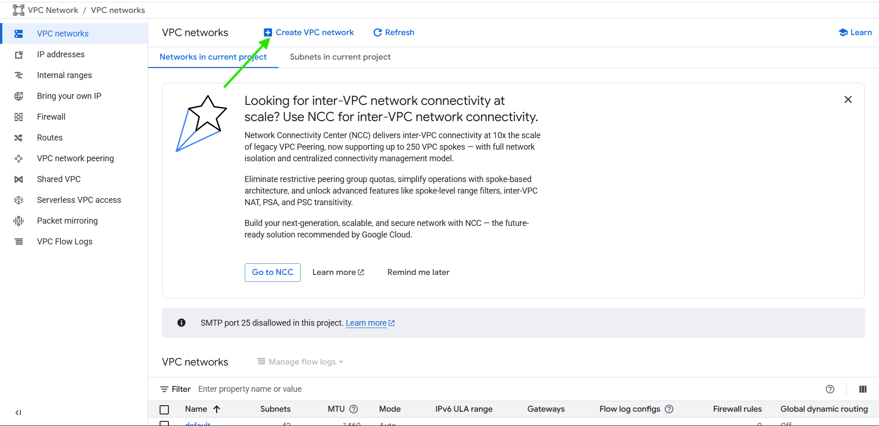
Task: Expand the Manage flow logs dropdown
Action: tap(300, 362)
